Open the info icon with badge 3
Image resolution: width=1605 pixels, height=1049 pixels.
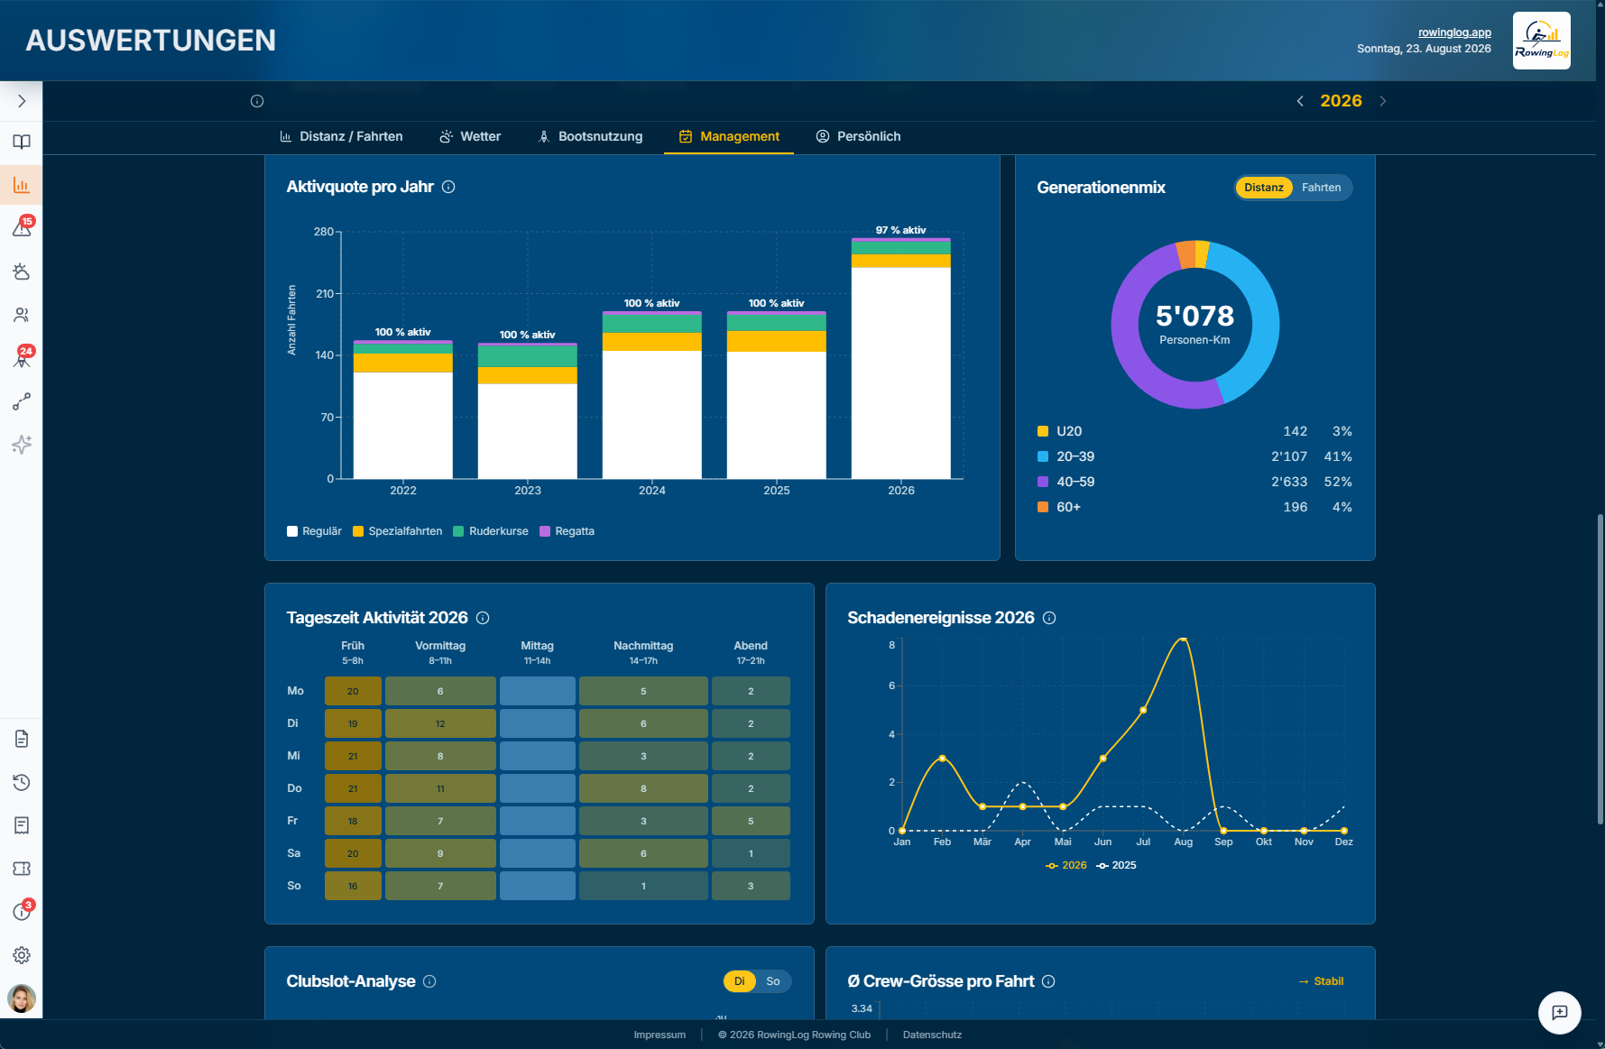pos(22,912)
